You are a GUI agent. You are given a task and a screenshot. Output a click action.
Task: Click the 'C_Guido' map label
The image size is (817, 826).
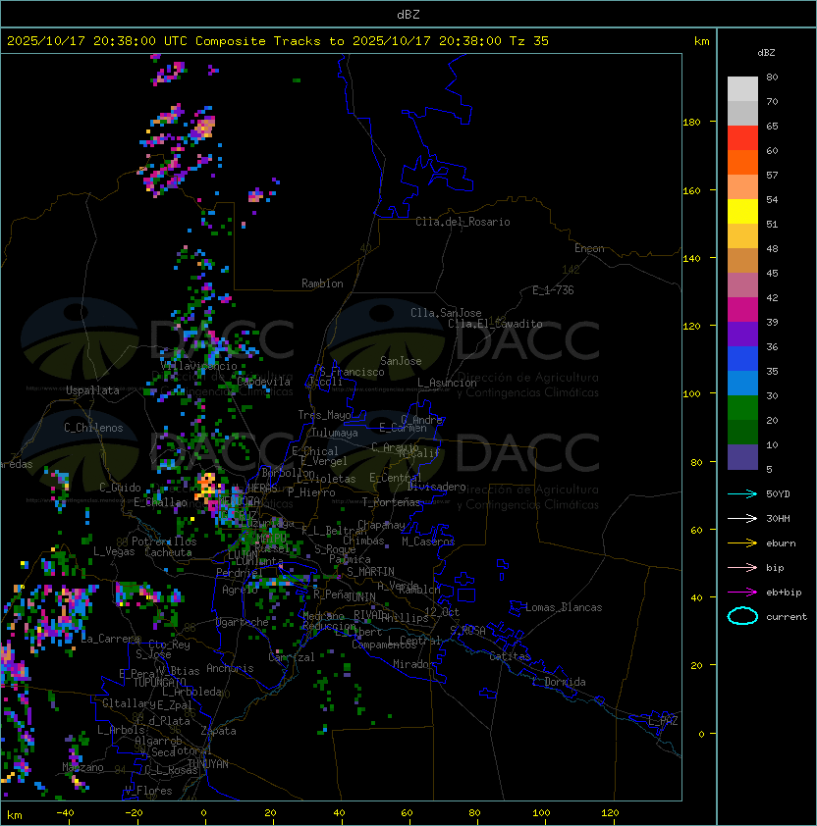120,488
